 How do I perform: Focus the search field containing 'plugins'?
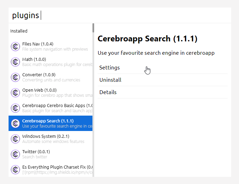[x=120, y=15]
